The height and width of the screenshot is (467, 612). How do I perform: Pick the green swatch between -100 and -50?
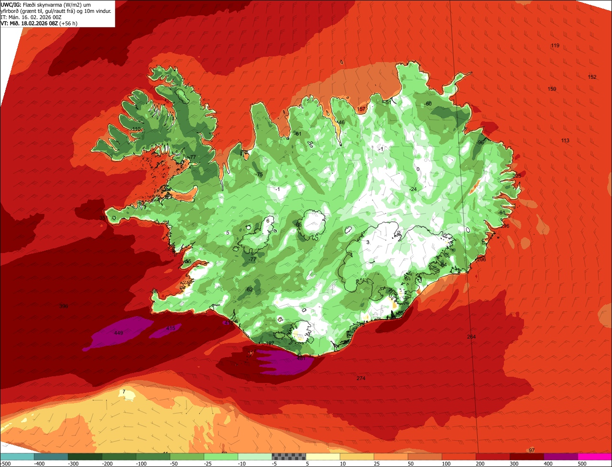click(153, 457)
